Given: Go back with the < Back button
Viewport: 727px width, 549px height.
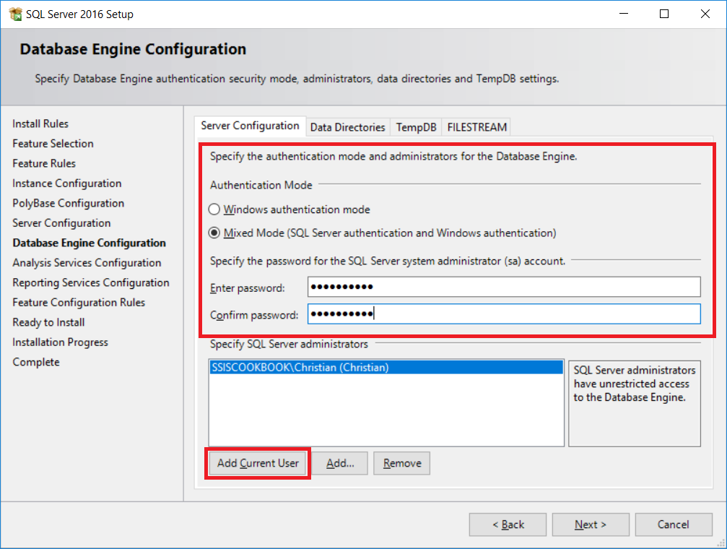Looking at the screenshot, I should coord(508,524).
